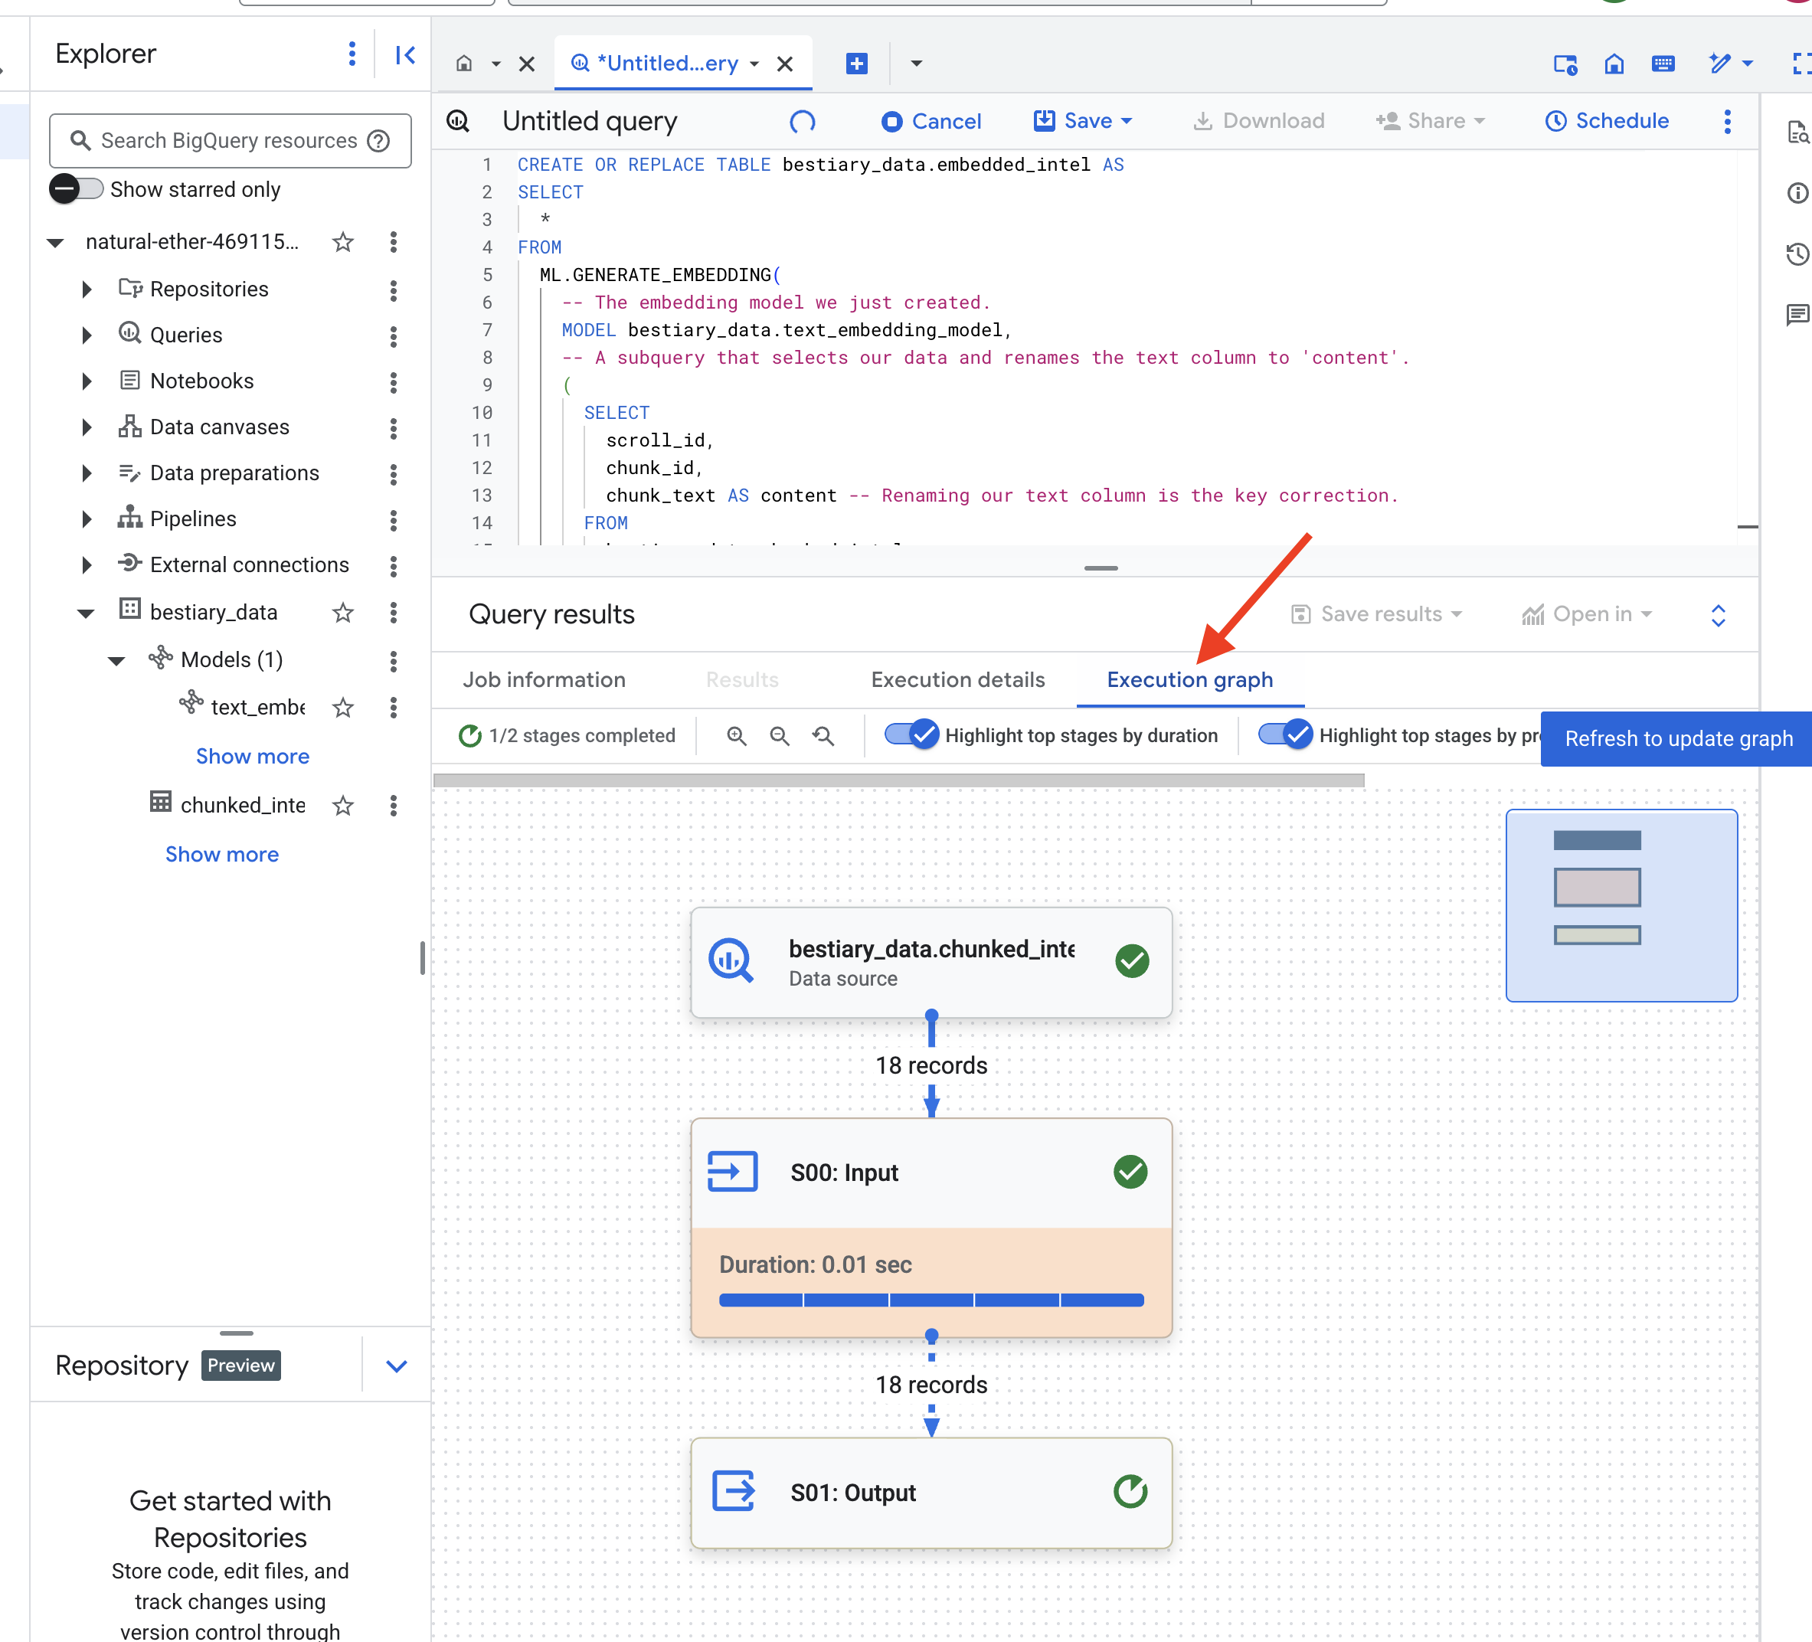Open Gemini SQL generation pencil icon
This screenshot has width=1812, height=1642.
click(x=1720, y=64)
